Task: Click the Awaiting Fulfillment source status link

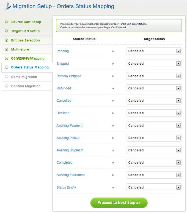Action: [70, 175]
